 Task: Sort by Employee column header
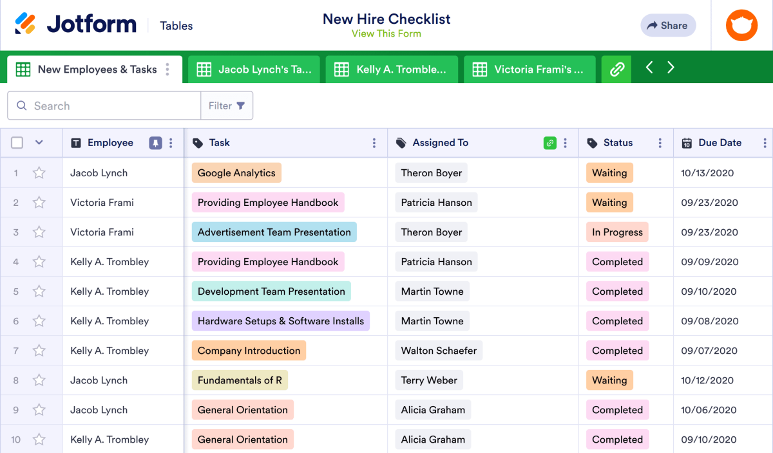point(110,143)
